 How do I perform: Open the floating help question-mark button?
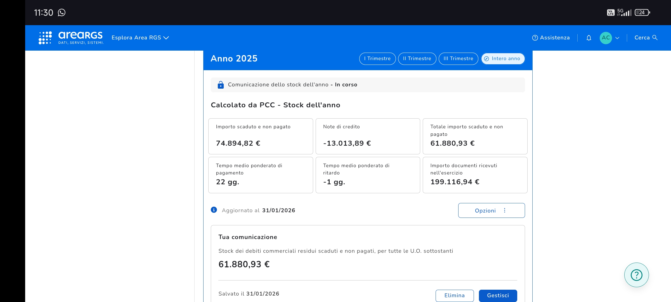[636, 275]
